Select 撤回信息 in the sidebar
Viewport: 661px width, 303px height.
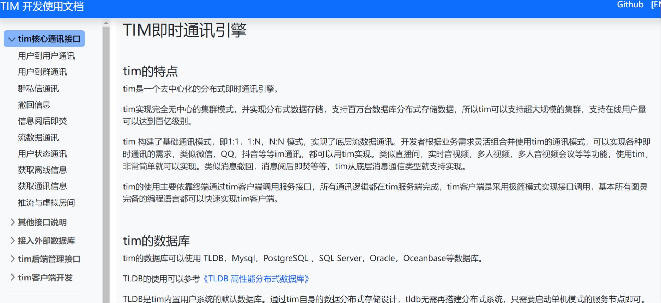(x=34, y=105)
